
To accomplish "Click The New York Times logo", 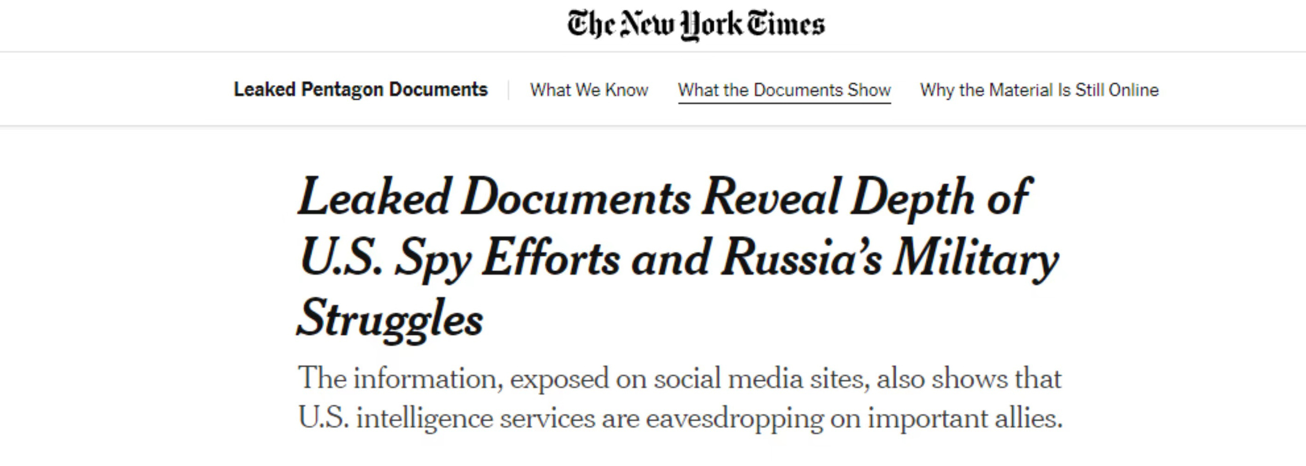I will (695, 25).
